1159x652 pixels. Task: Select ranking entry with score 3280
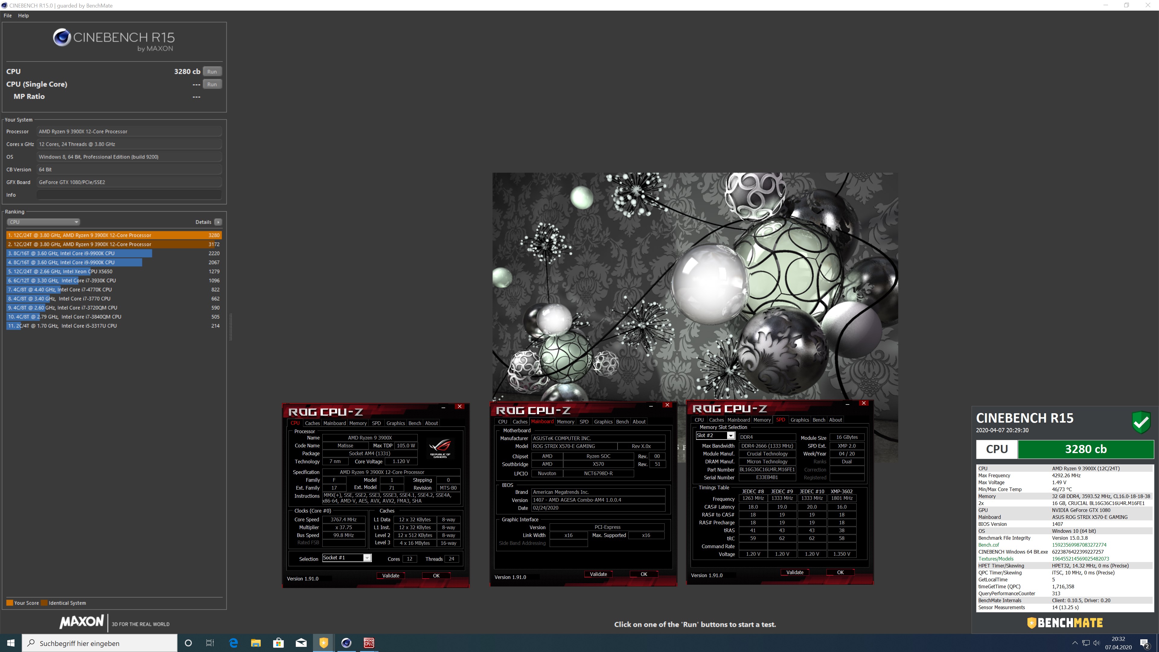pyautogui.click(x=114, y=235)
